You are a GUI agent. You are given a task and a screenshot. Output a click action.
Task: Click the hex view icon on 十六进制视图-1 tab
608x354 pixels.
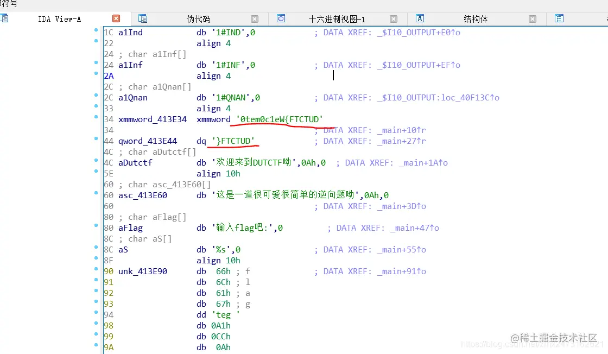(281, 18)
